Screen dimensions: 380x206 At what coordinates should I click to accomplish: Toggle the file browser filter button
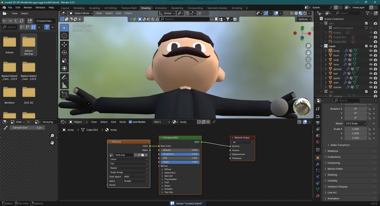(47, 27)
